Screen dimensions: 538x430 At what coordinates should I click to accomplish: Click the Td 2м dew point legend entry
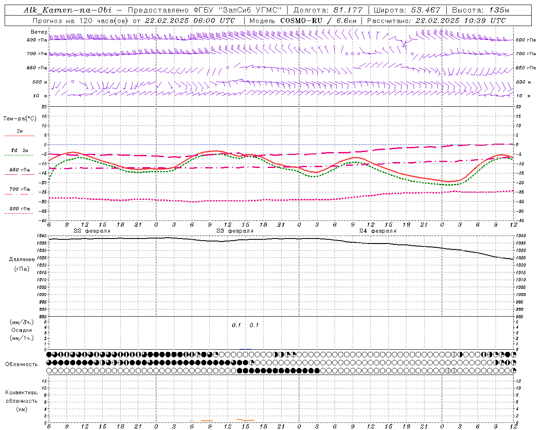pyautogui.click(x=20, y=150)
